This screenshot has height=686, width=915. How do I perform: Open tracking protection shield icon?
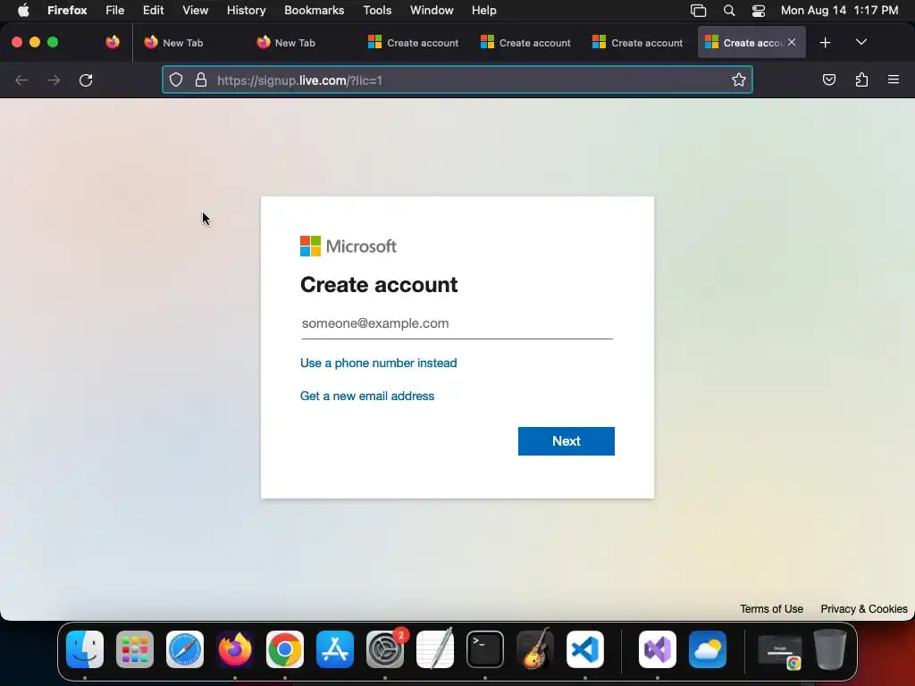176,79
